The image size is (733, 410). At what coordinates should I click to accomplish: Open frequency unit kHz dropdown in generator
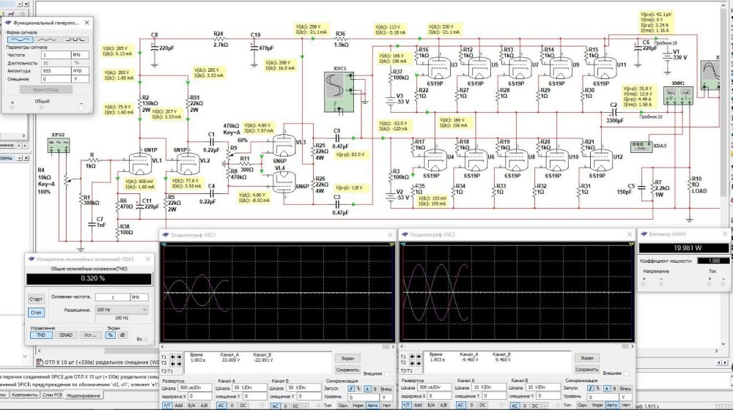[79, 55]
